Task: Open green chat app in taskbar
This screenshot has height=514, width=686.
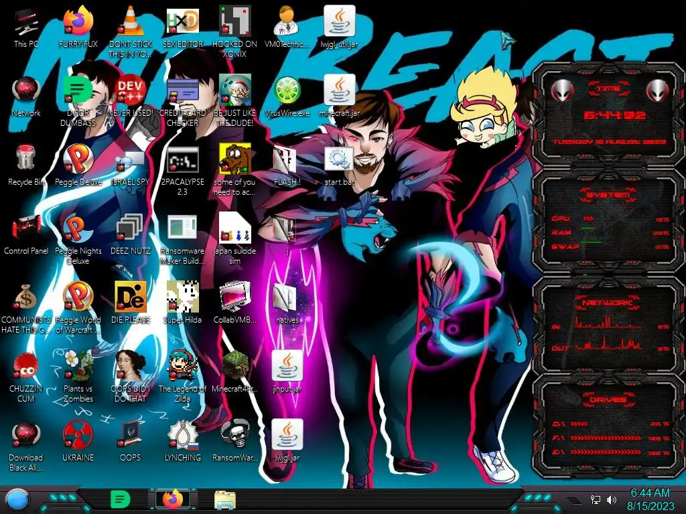Action: click(120, 499)
